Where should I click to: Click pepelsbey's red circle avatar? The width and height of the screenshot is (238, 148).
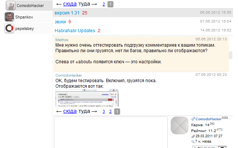point(9,28)
